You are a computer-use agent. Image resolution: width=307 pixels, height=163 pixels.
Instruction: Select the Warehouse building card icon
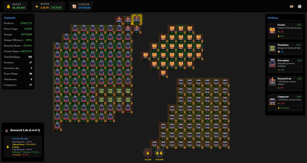coord(272,49)
